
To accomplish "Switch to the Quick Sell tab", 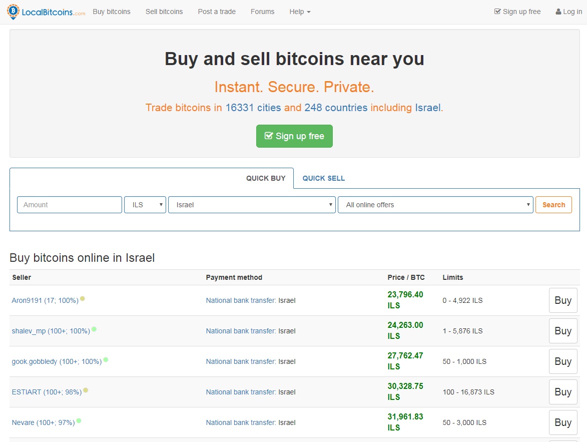I will point(324,178).
